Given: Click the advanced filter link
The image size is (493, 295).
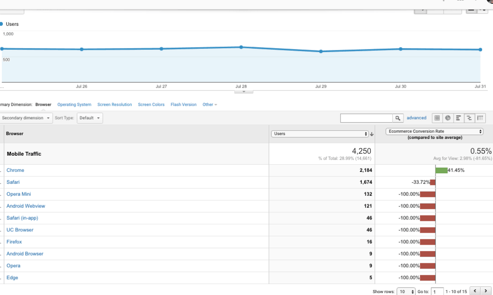Looking at the screenshot, I should 416,118.
